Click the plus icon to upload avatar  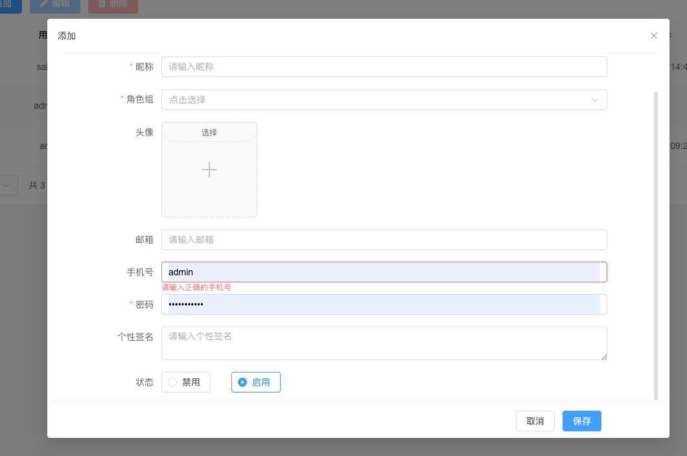click(209, 170)
